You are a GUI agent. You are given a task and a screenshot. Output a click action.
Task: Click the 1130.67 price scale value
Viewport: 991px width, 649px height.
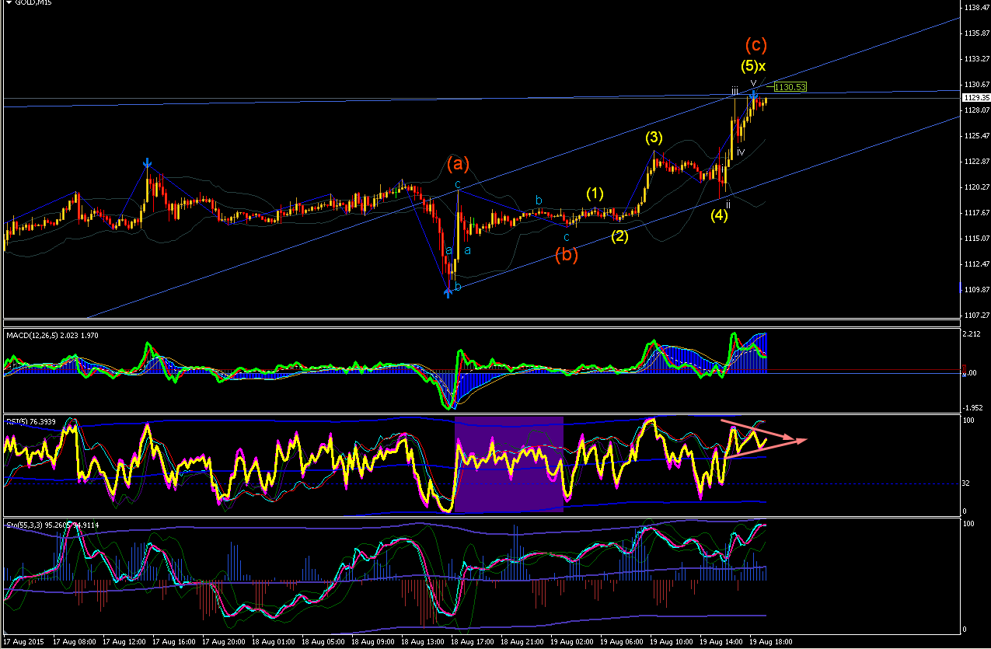pyautogui.click(x=976, y=85)
